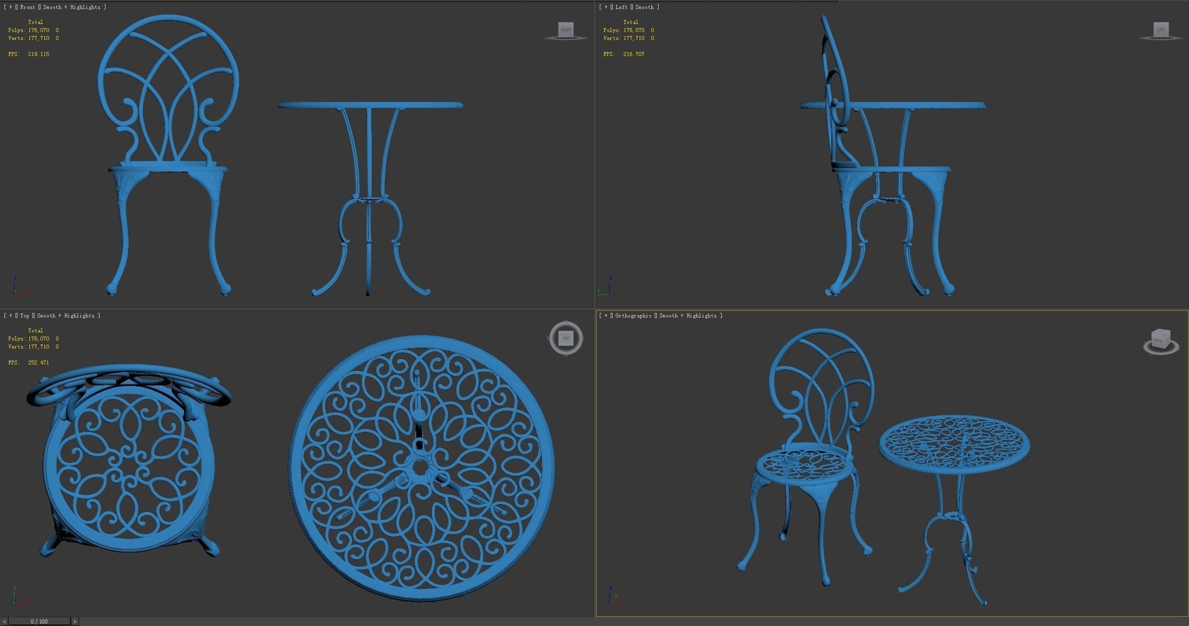This screenshot has width=1189, height=626.
Task: Click the ViewCube in the Left viewport
Action: [x=1160, y=30]
